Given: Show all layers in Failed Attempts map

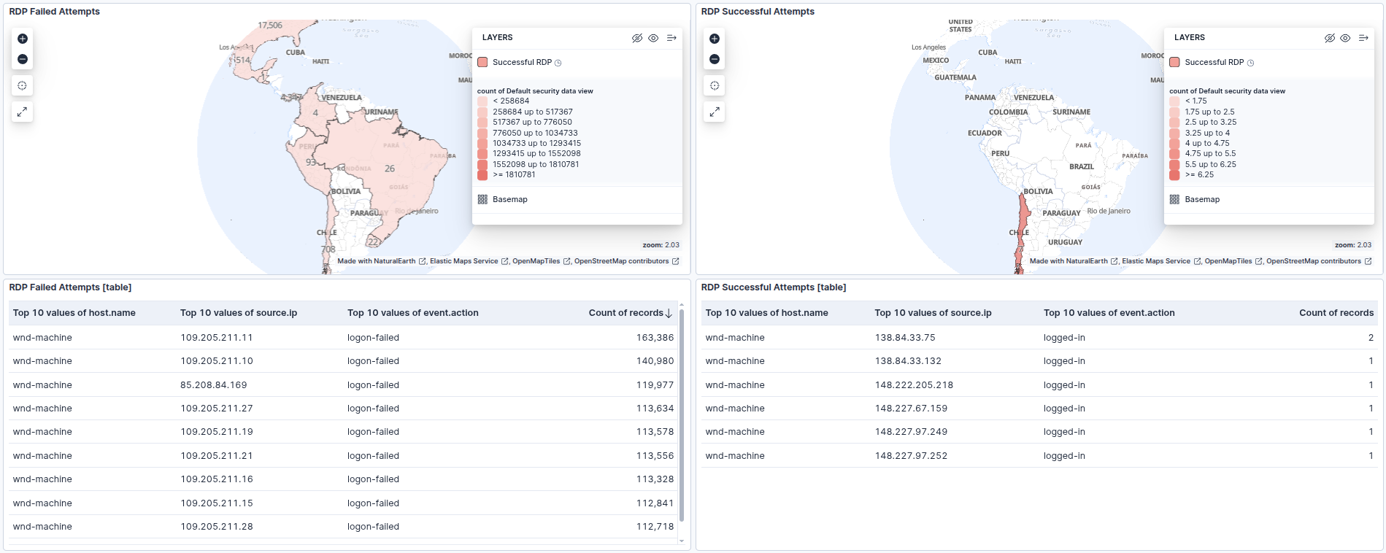Looking at the screenshot, I should click(x=653, y=38).
